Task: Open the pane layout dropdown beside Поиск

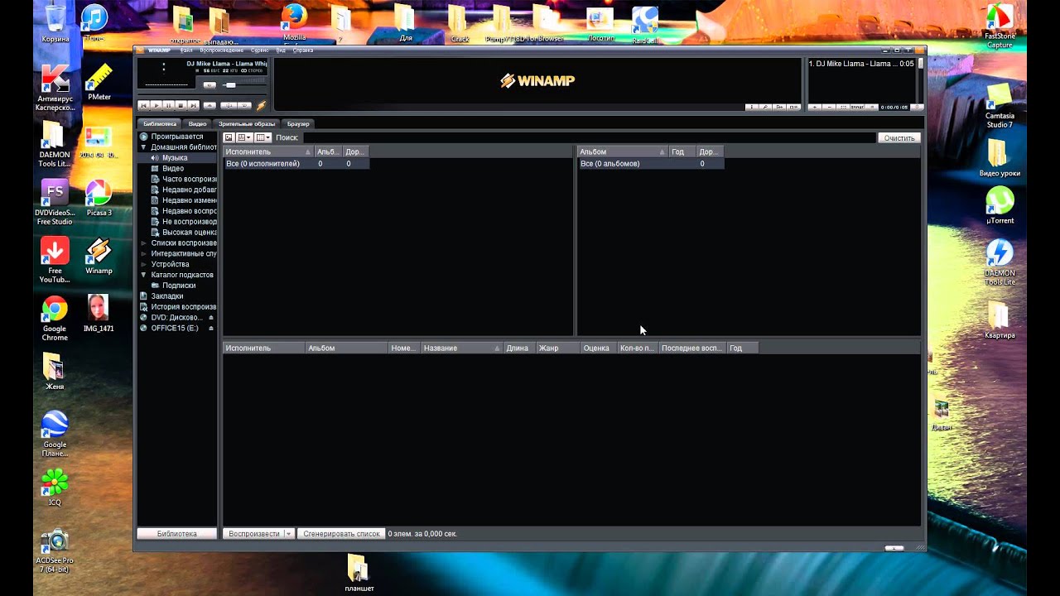Action: [263, 137]
